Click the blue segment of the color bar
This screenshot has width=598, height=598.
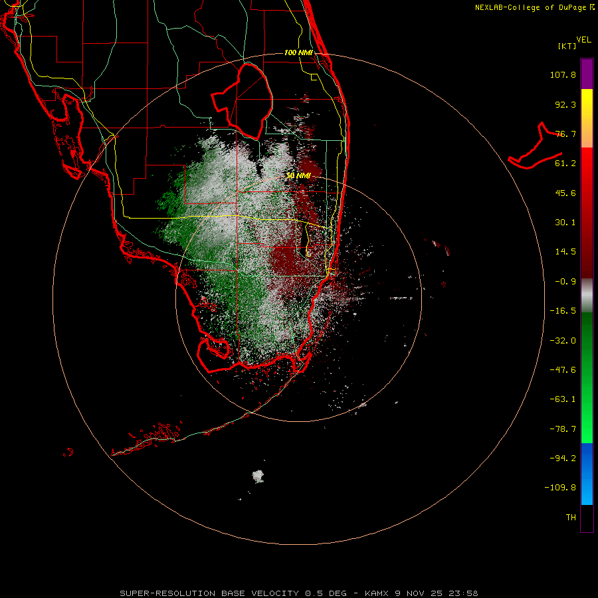point(587,474)
